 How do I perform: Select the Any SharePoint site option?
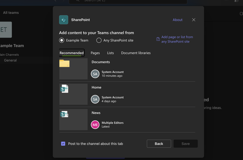99,40
